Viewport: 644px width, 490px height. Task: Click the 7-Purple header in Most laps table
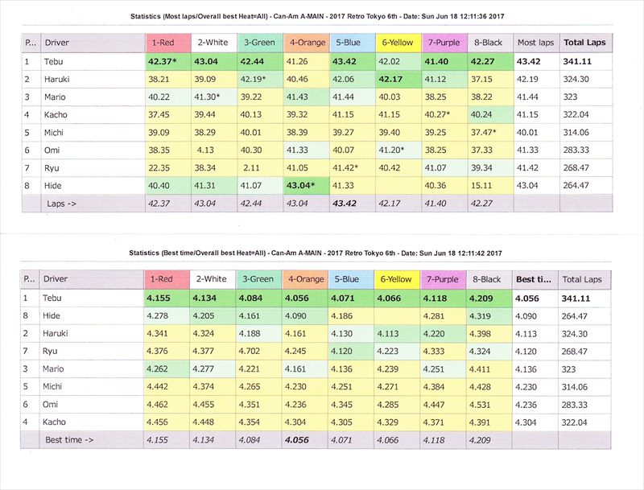[447, 41]
